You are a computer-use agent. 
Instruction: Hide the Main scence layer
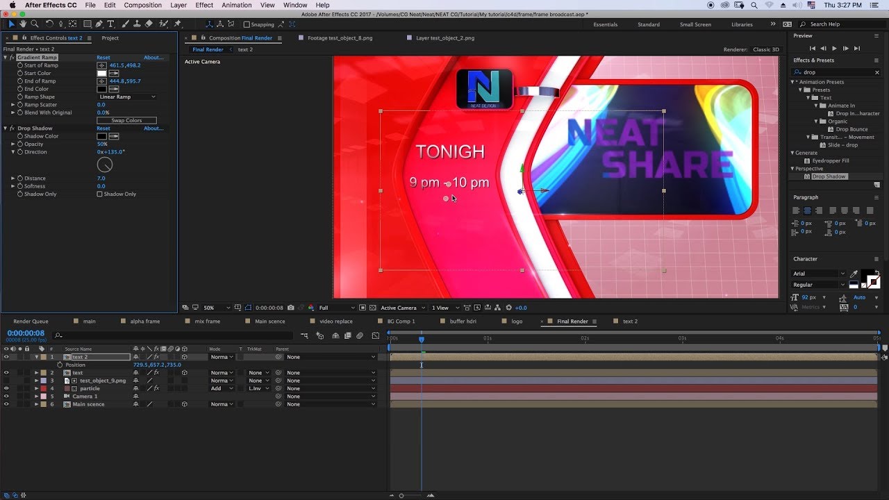click(x=6, y=404)
